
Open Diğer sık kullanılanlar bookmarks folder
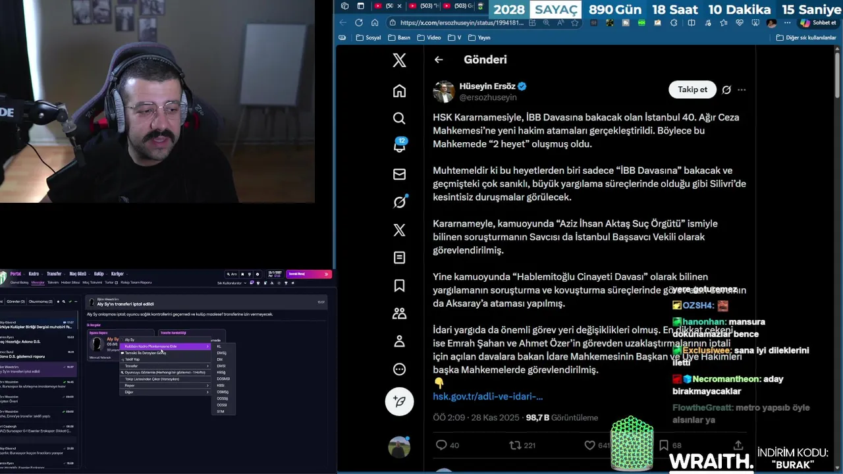coord(807,38)
